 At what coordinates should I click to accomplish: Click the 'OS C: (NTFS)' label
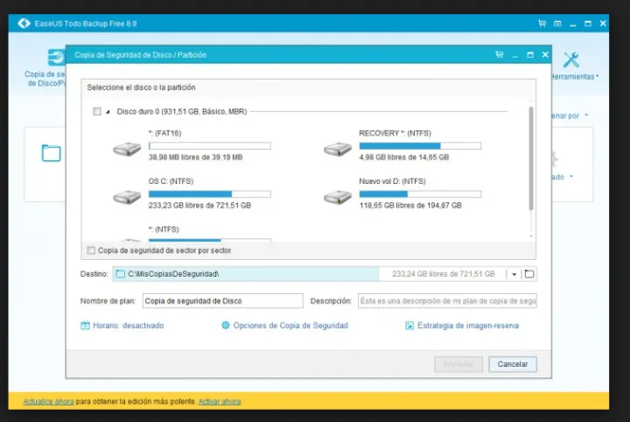click(171, 181)
